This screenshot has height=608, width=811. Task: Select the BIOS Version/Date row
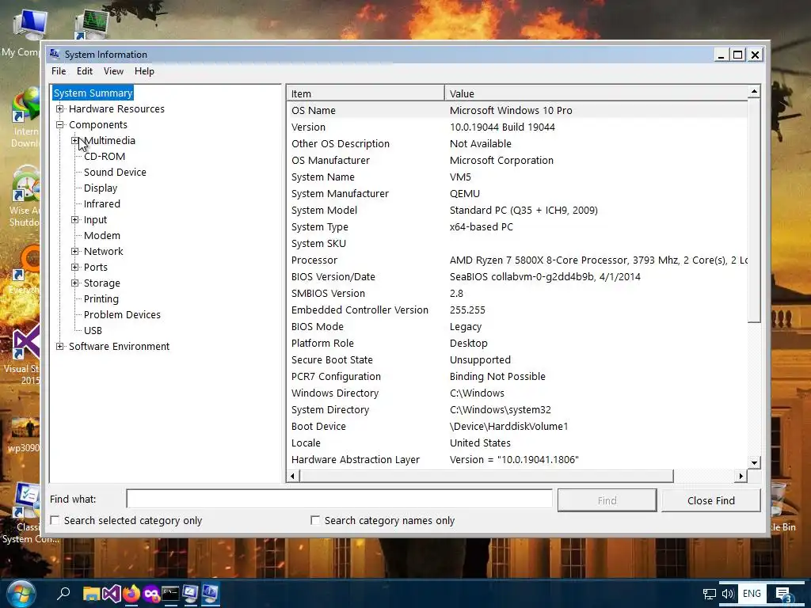(517, 276)
